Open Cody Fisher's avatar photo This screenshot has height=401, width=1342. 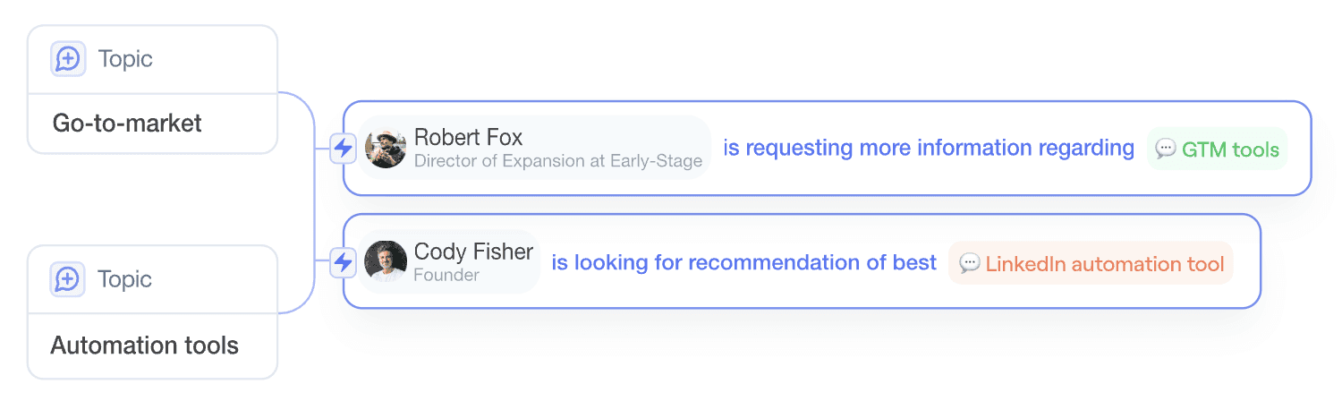tap(386, 261)
